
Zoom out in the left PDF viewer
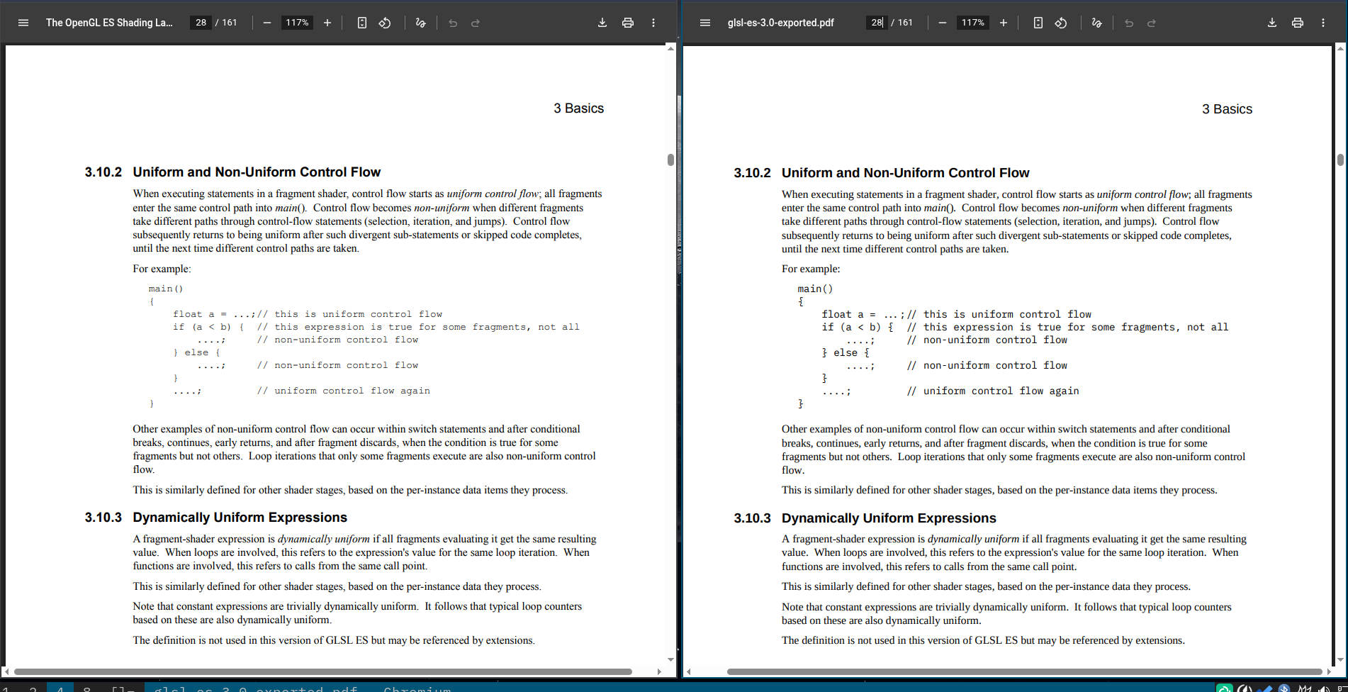point(267,23)
